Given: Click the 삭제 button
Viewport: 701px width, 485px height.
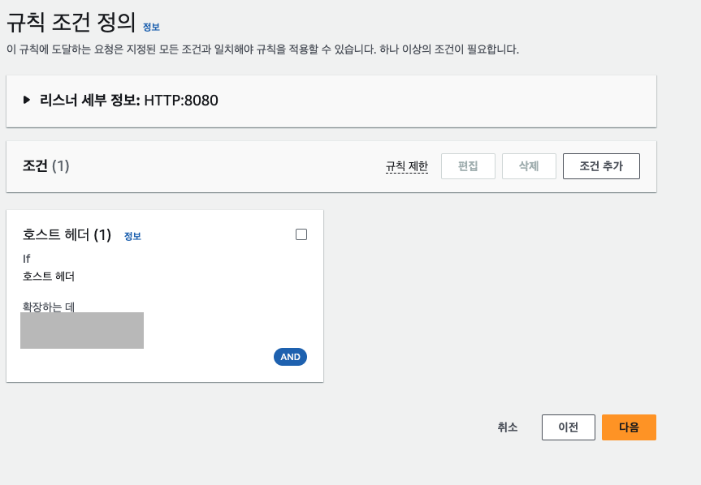Looking at the screenshot, I should point(529,166).
